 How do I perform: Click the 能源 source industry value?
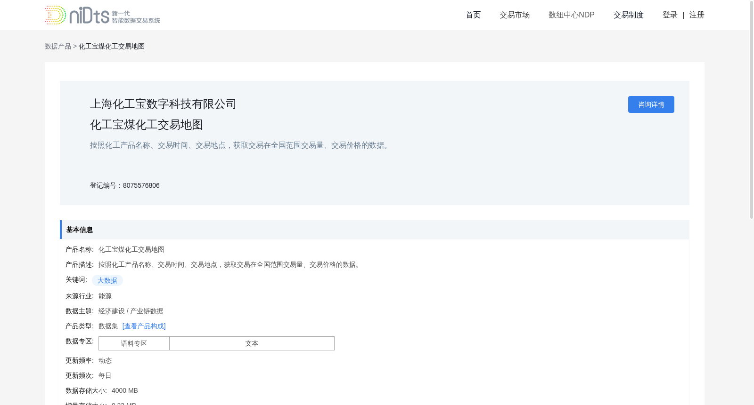pos(105,296)
